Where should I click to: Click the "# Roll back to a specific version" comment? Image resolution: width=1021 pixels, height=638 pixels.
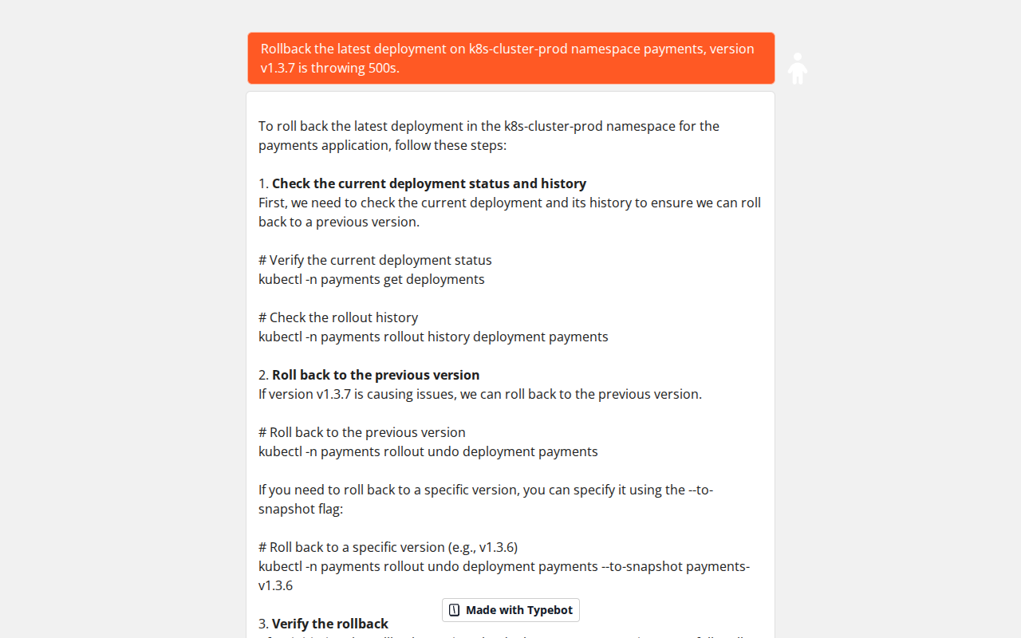[x=388, y=546]
